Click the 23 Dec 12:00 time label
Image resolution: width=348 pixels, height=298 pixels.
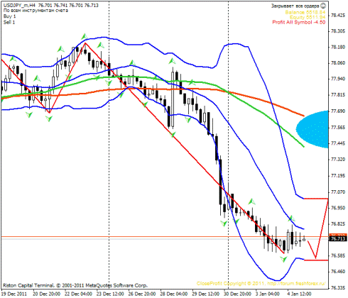click(110, 294)
